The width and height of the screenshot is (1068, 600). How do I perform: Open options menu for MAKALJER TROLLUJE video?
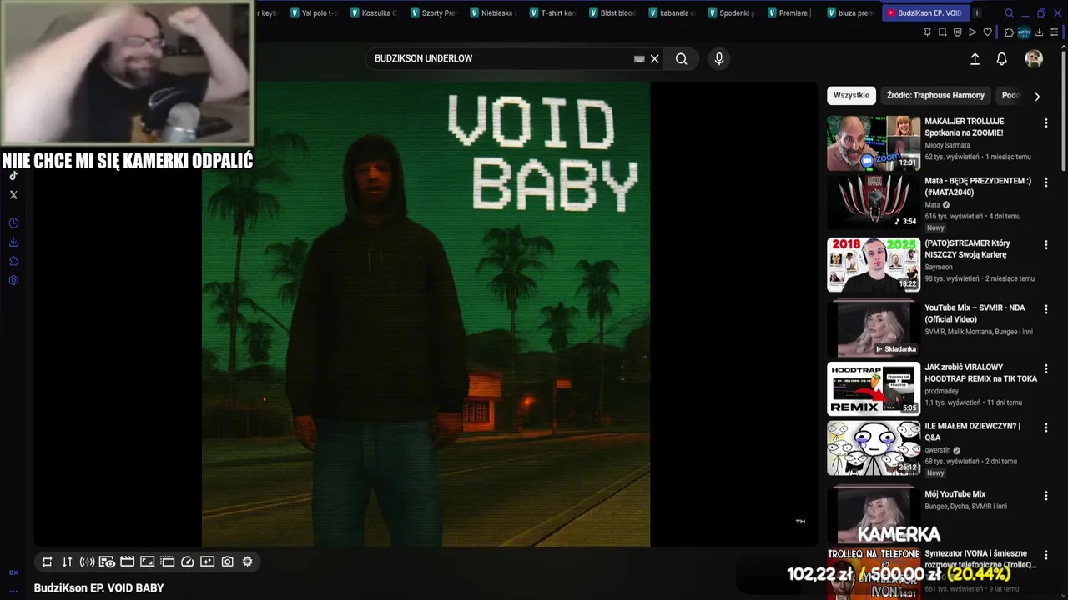(1045, 122)
